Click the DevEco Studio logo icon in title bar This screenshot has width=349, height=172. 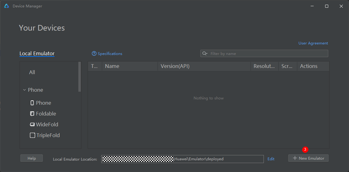point(7,6)
